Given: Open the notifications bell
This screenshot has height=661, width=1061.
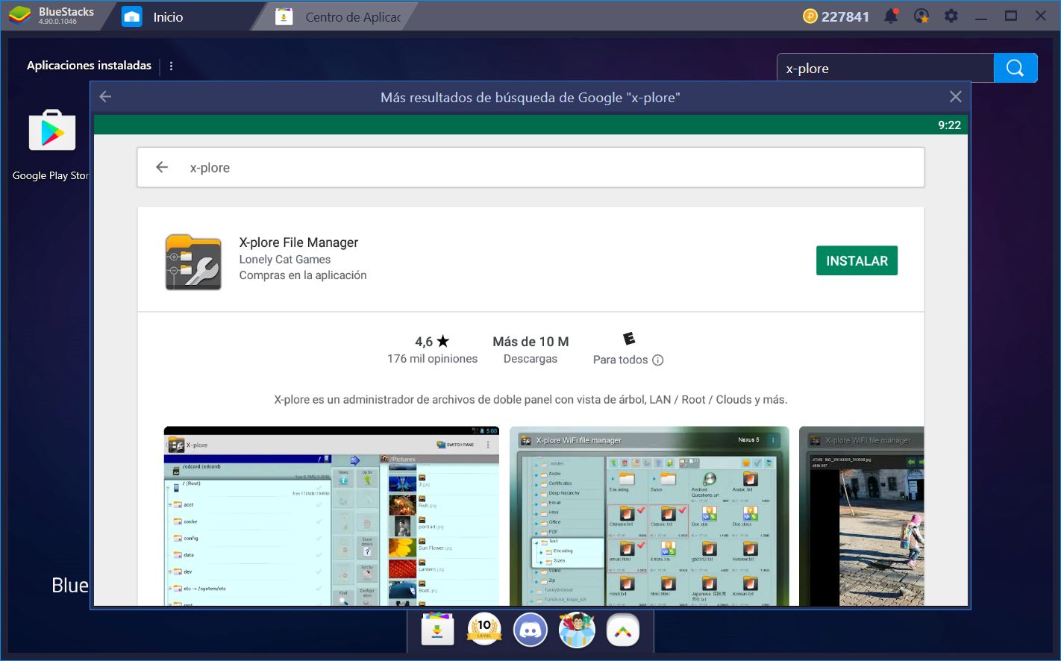Looking at the screenshot, I should [x=892, y=16].
